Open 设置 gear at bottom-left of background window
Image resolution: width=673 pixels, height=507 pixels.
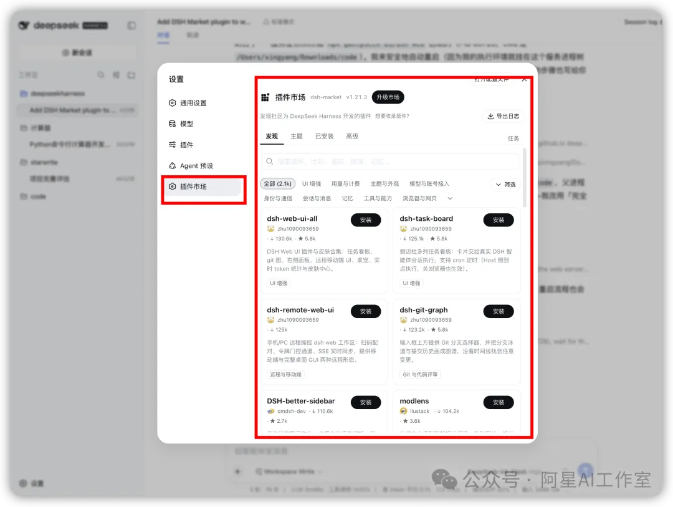coord(23,483)
